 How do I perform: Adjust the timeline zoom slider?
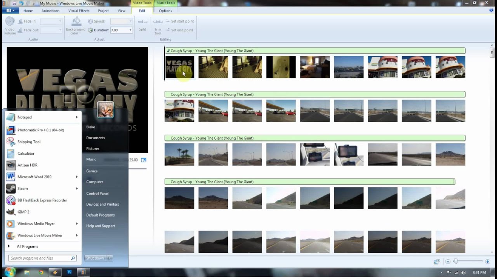point(456,262)
